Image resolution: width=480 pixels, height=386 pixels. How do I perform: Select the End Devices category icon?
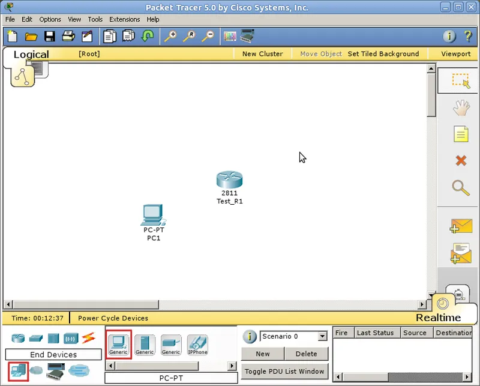[19, 372]
